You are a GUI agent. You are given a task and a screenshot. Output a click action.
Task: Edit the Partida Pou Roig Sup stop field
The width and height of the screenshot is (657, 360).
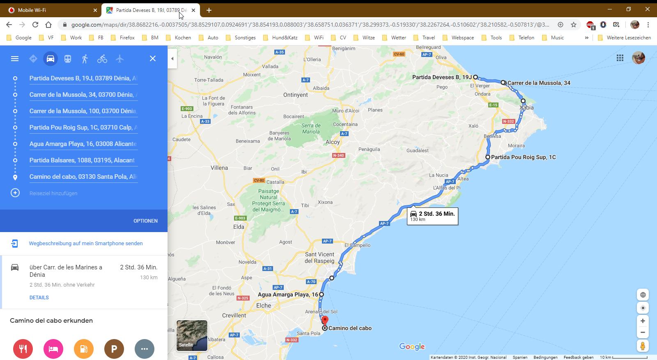[83, 128]
